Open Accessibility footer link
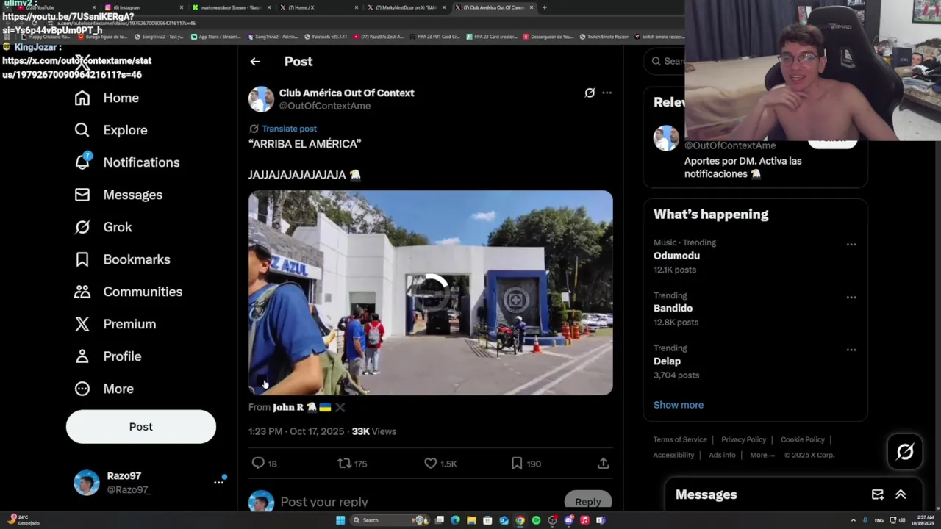This screenshot has height=529, width=941. 673,455
